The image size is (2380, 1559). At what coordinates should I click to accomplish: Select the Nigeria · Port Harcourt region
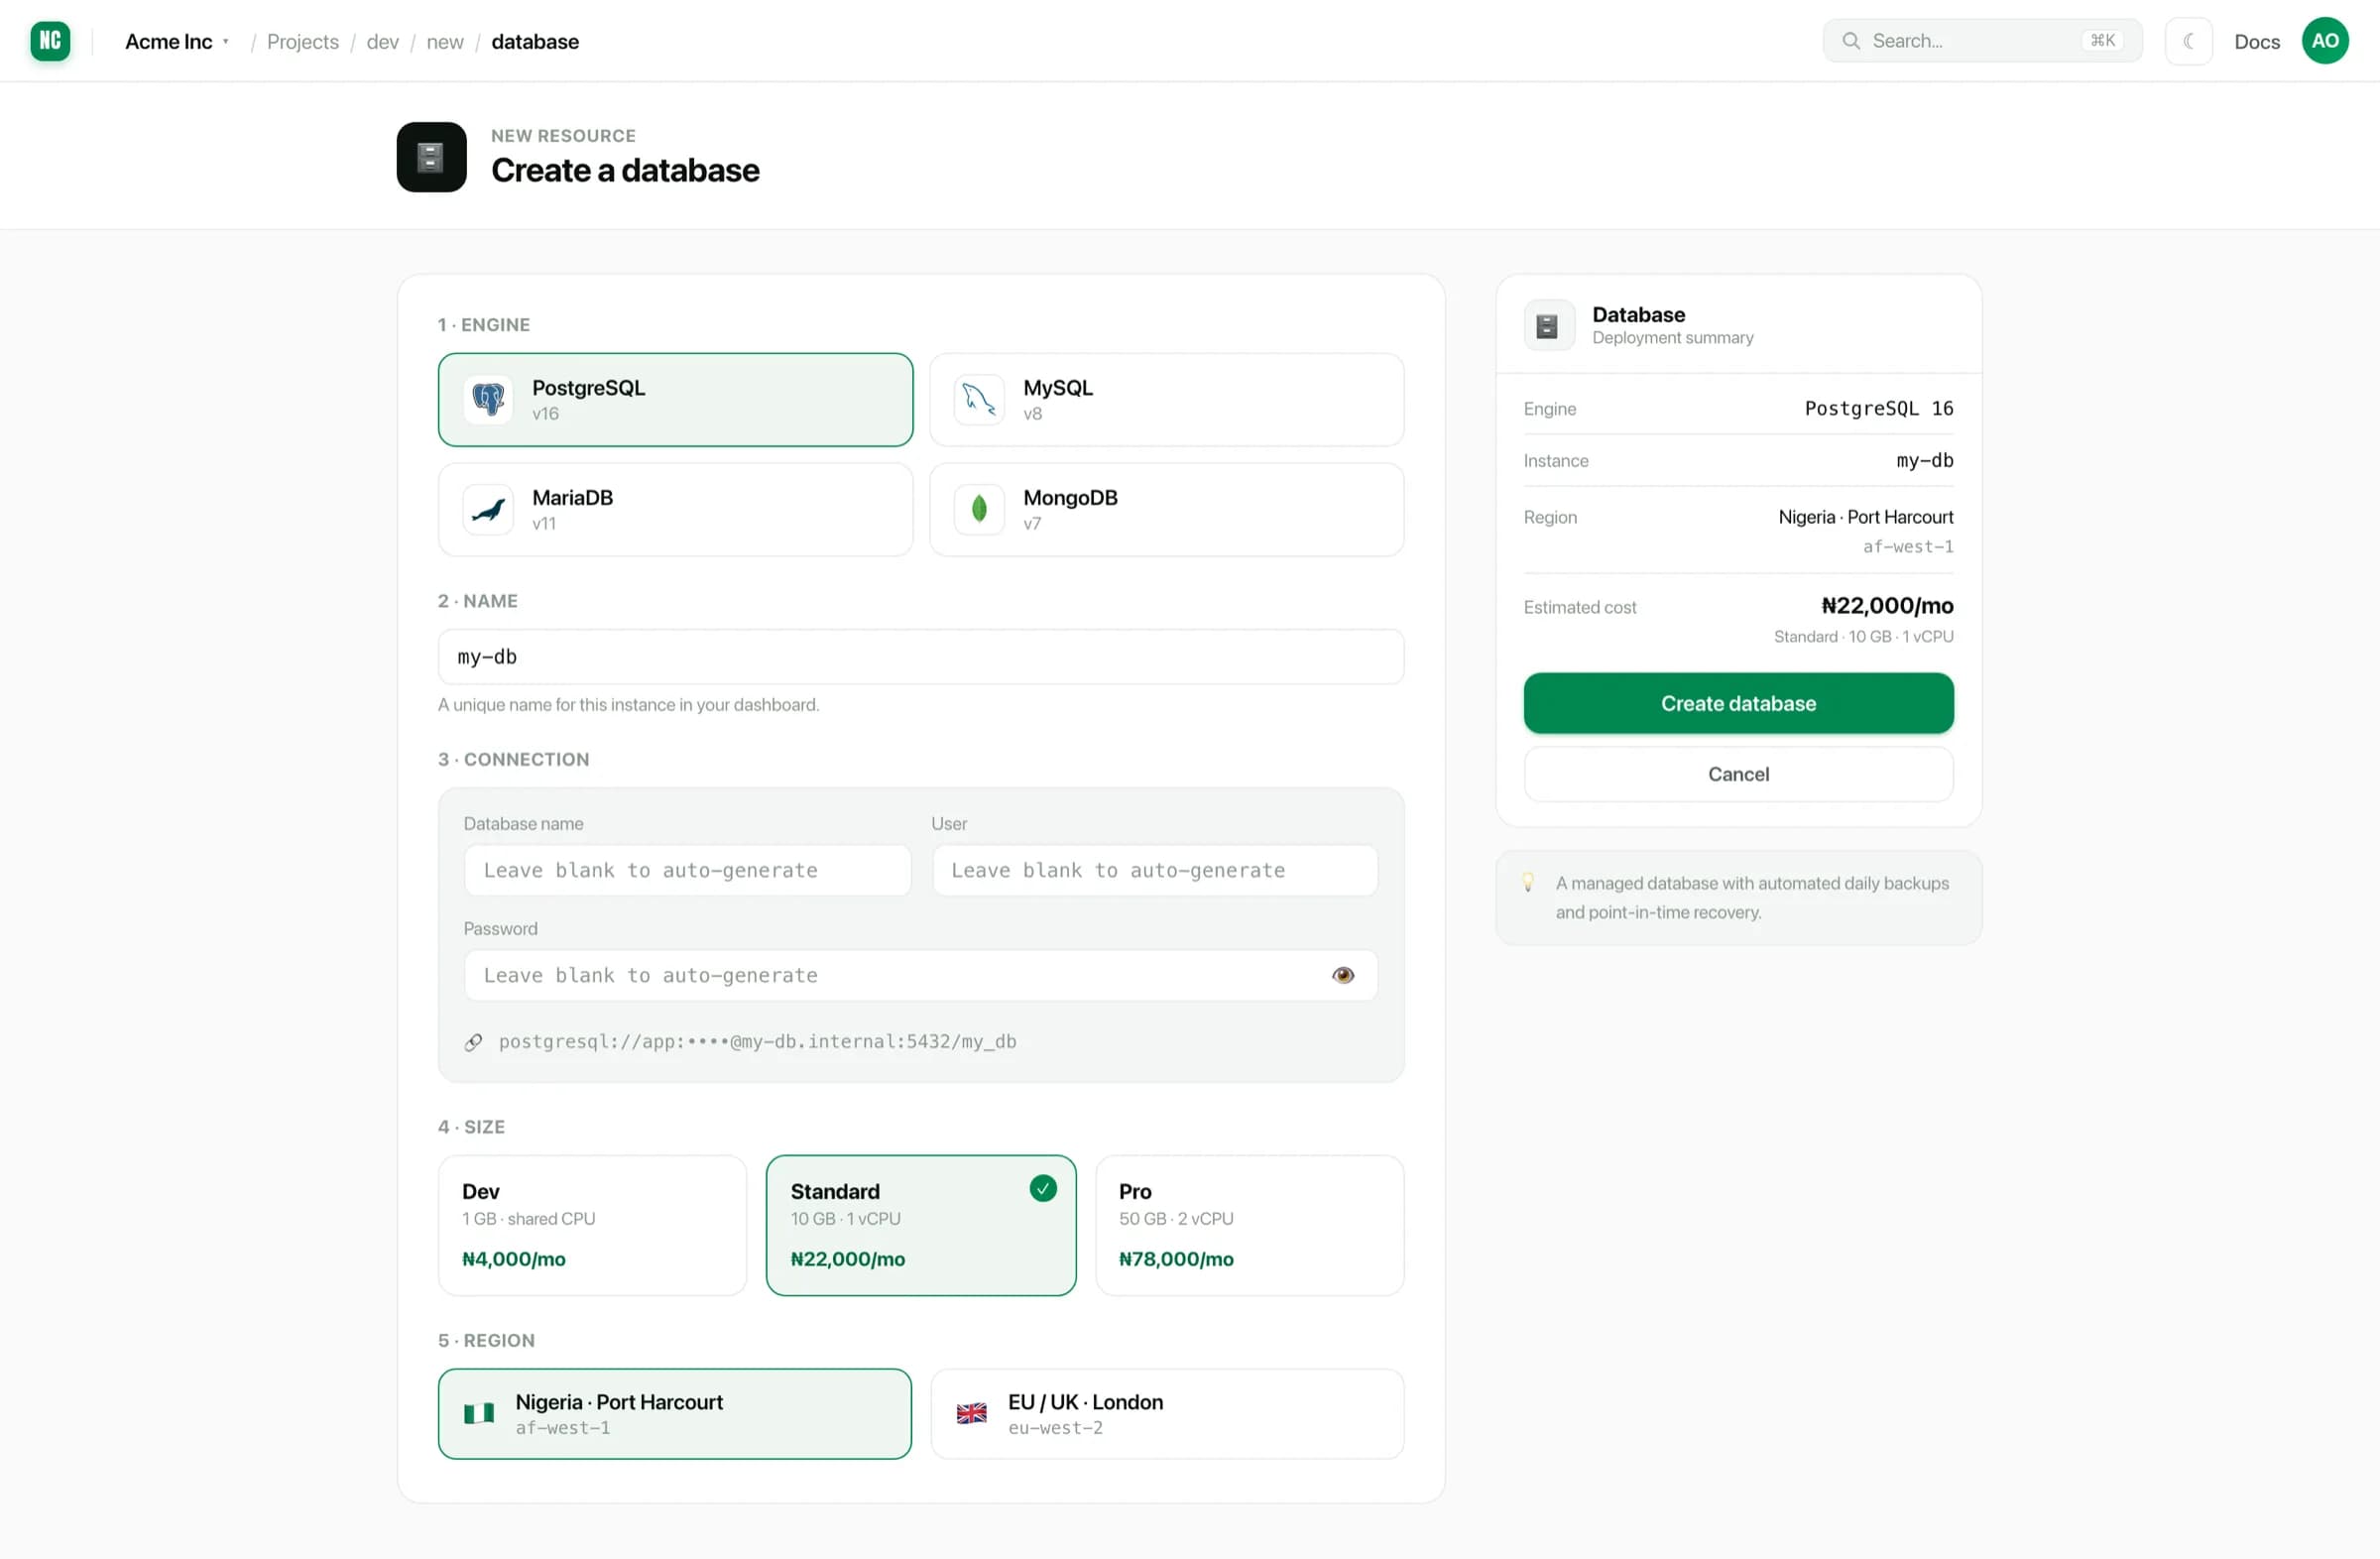point(675,1414)
